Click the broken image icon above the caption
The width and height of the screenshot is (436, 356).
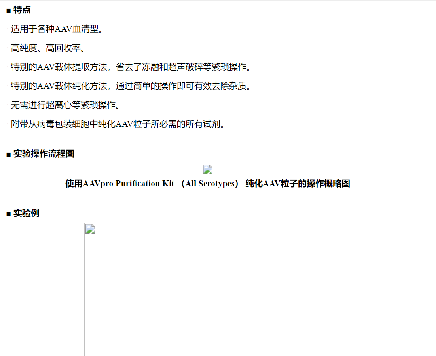tap(208, 170)
